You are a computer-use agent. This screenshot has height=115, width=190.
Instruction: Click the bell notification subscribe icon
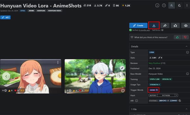pos(179,5)
